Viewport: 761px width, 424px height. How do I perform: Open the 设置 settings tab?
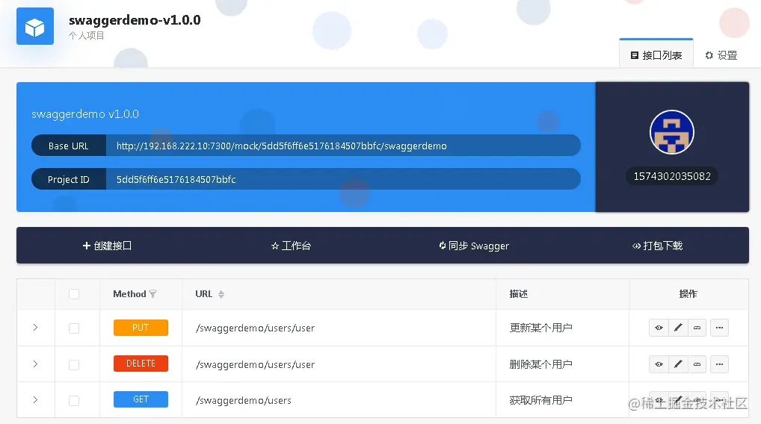pyautogui.click(x=721, y=55)
